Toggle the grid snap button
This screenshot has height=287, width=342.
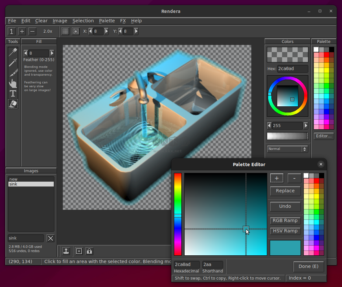click(x=76, y=31)
